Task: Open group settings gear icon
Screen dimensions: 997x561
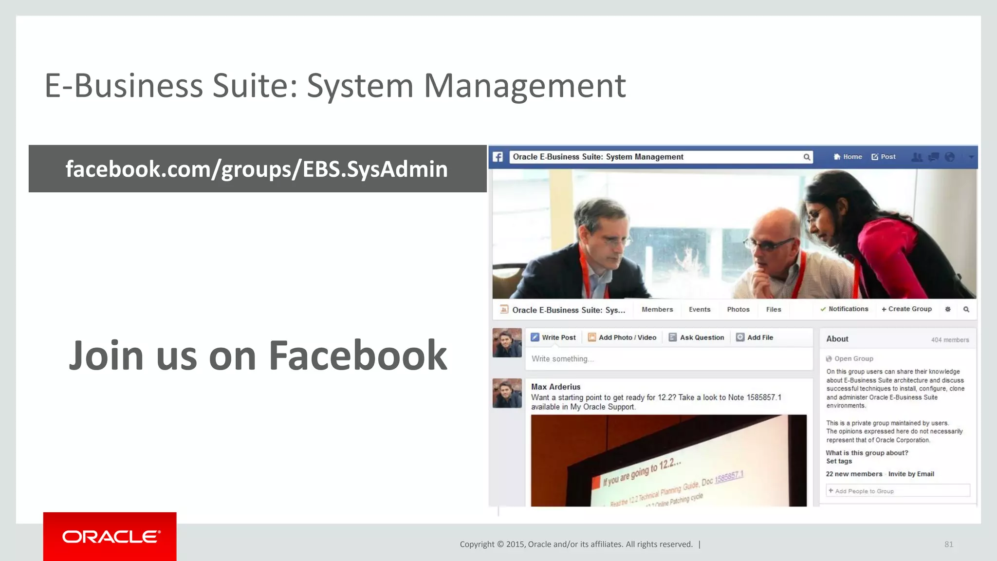Action: (x=948, y=309)
